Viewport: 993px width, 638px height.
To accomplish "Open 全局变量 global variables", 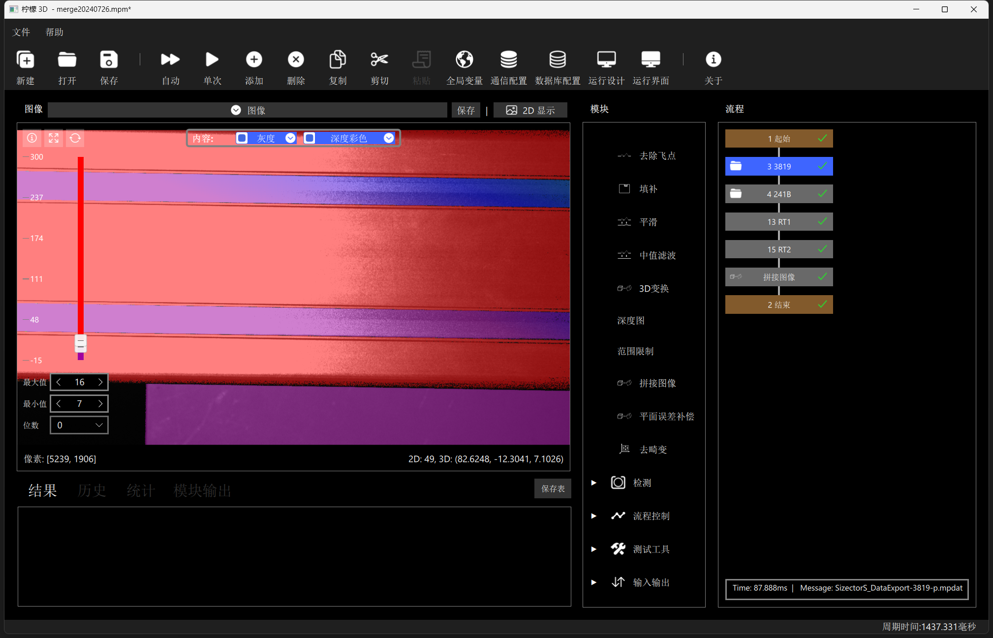I will pyautogui.click(x=464, y=60).
